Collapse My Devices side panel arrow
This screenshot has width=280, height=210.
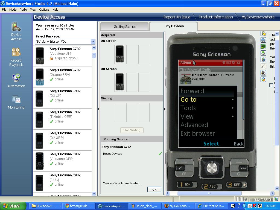[x=164, y=109]
